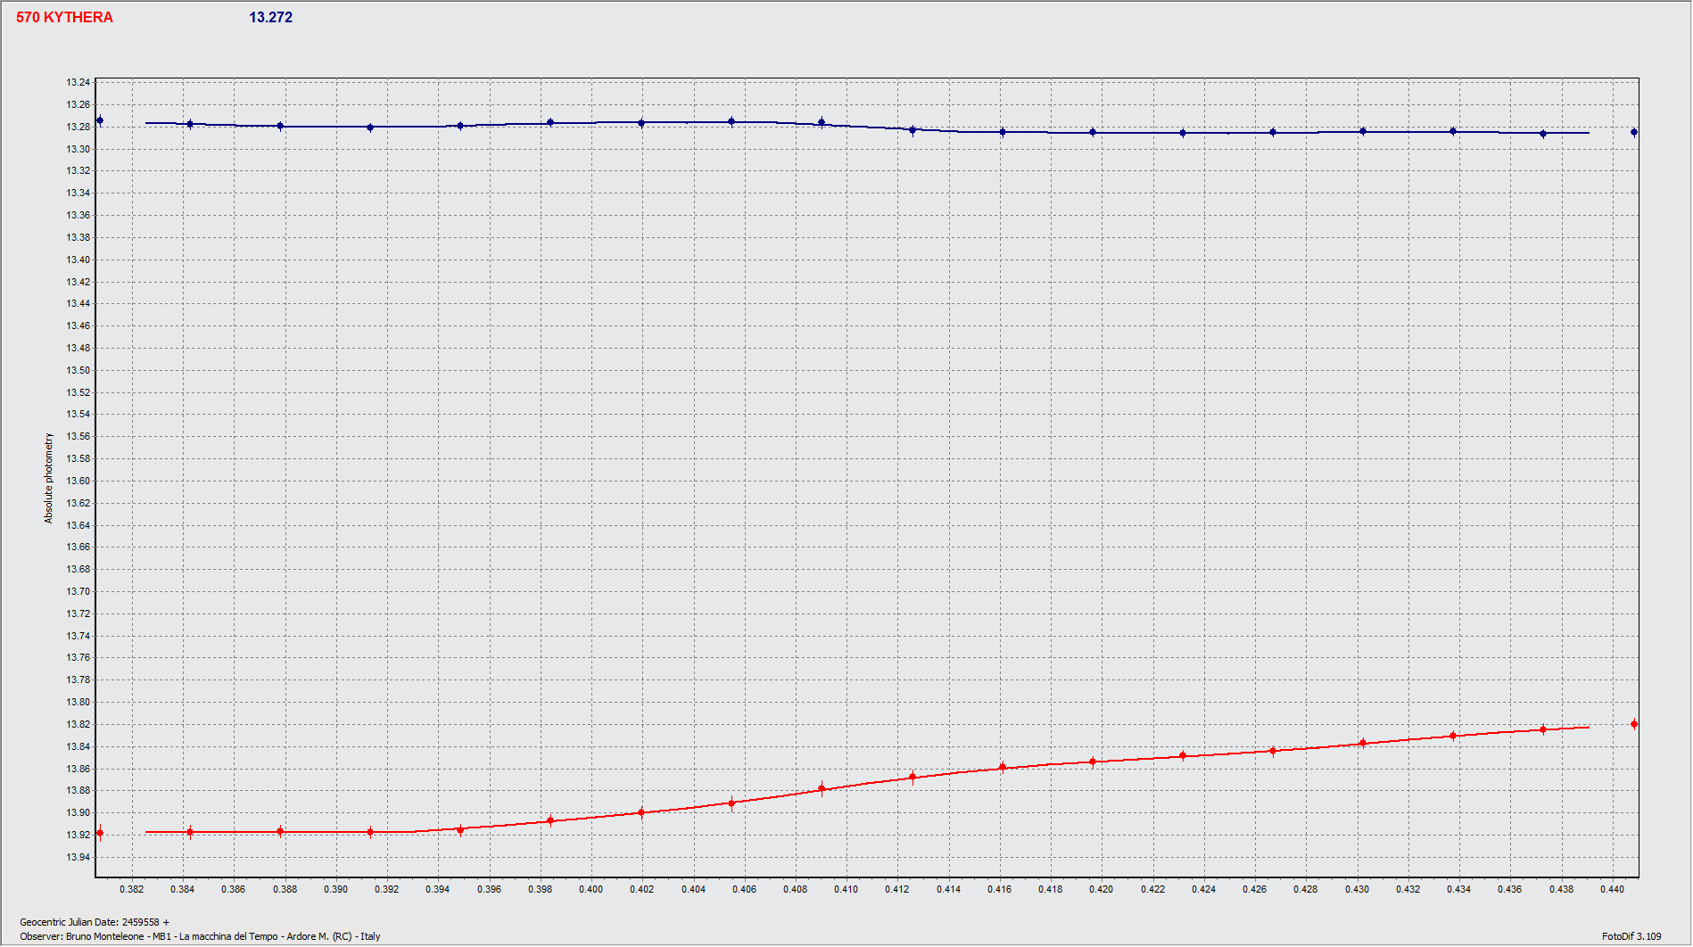Select the rightmost red data point
This screenshot has width=1693, height=947.
click(x=1633, y=724)
